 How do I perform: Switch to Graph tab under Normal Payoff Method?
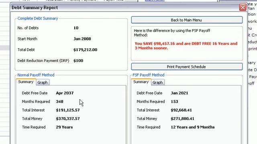tap(43, 82)
